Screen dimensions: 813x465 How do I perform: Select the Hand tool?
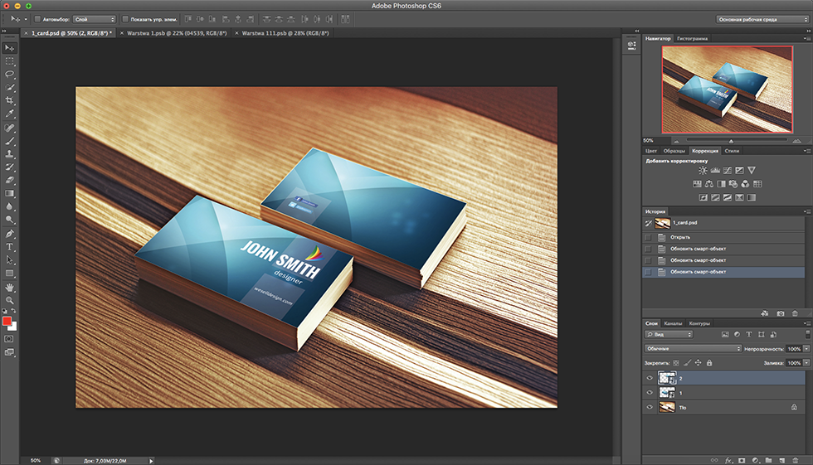click(10, 288)
